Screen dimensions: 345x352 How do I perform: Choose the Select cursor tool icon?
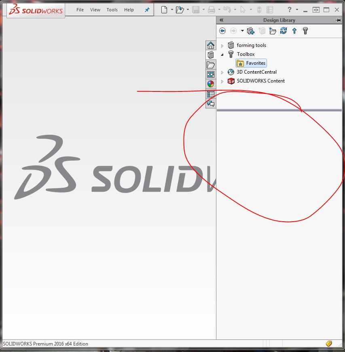pos(243,10)
